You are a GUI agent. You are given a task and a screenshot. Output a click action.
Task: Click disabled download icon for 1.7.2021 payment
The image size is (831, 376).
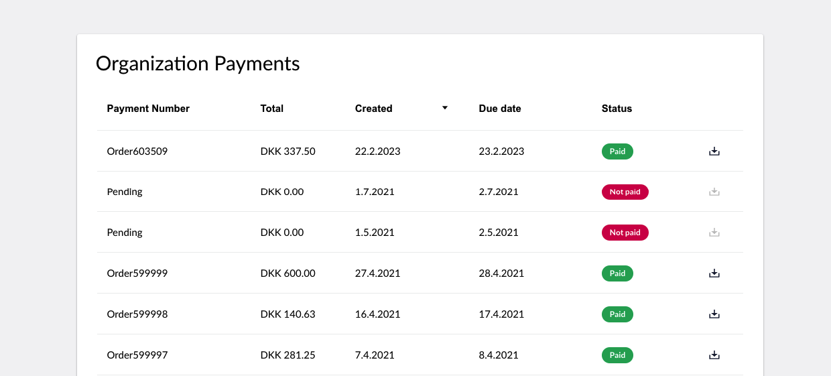pyautogui.click(x=714, y=192)
